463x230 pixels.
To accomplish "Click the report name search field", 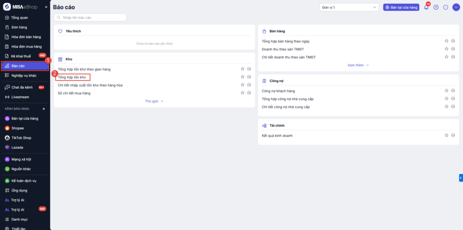I will 90,17.
